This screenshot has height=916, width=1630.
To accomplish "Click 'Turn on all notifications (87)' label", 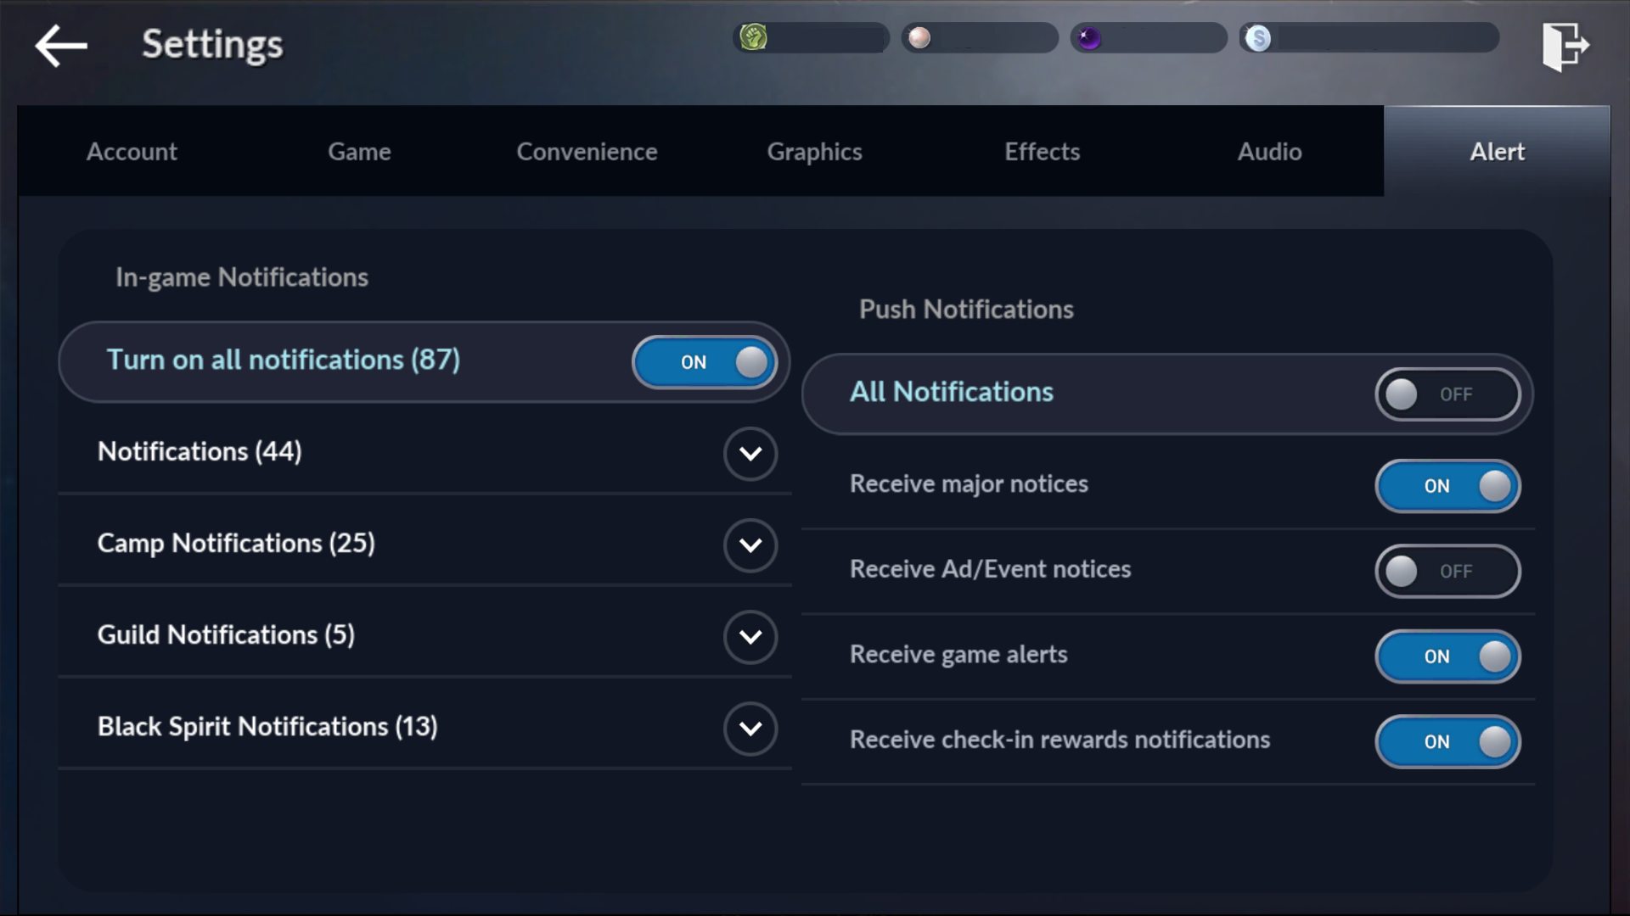I will (284, 360).
